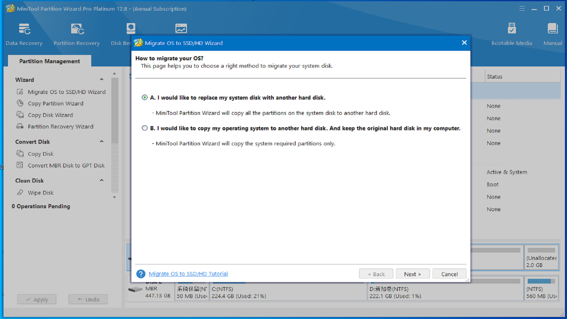Collapse the Wizard section
Screen dimensions: 567x319
click(x=102, y=79)
